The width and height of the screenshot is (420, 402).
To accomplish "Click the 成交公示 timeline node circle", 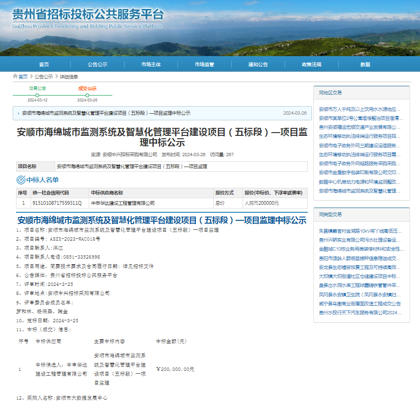I will (x=87, y=95).
